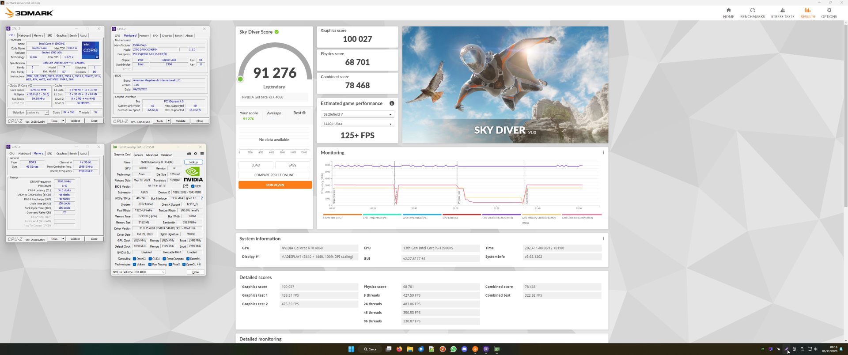Open File Explorer from the taskbar

pyautogui.click(x=410, y=349)
